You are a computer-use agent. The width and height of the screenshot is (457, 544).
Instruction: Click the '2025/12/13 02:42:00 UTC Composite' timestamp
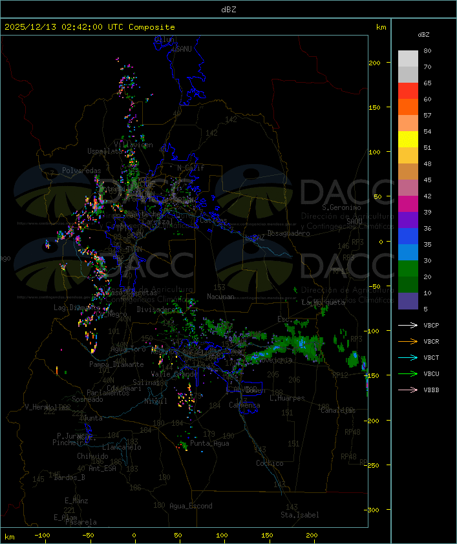[x=90, y=27]
